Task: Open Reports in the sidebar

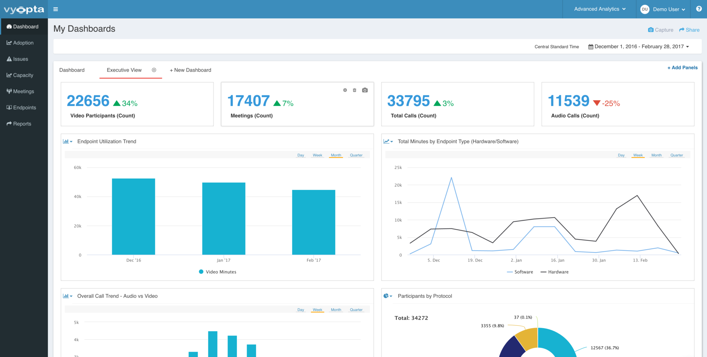Action: [x=24, y=124]
